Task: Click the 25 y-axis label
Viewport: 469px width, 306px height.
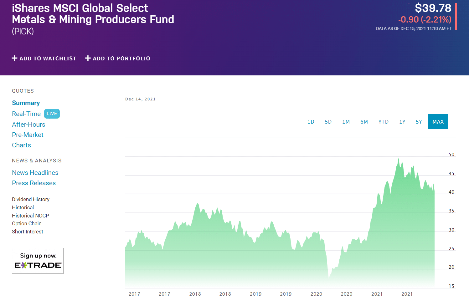Action: click(x=451, y=249)
